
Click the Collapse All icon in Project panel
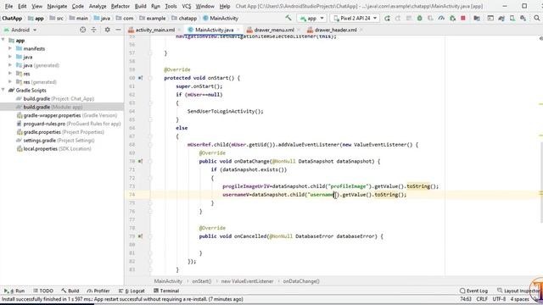94,30
